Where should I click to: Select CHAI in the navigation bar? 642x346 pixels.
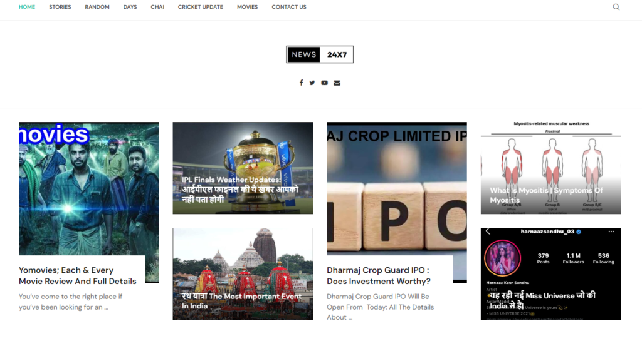click(157, 7)
